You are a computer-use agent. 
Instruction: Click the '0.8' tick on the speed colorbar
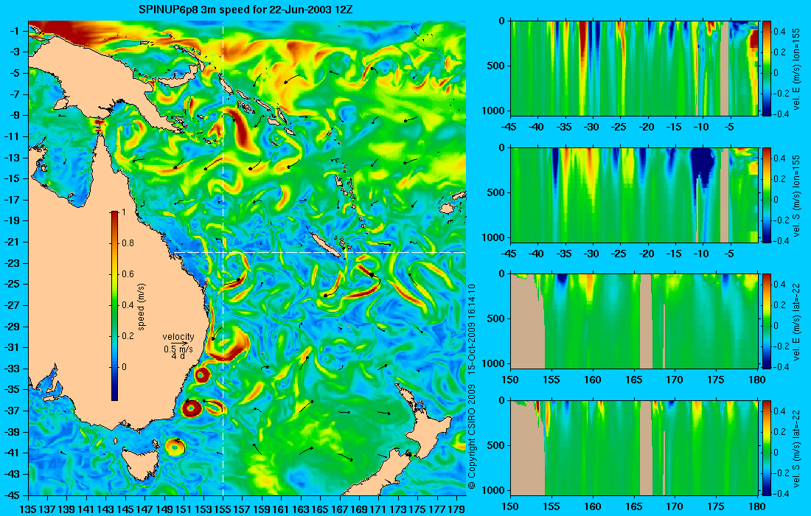coord(128,243)
